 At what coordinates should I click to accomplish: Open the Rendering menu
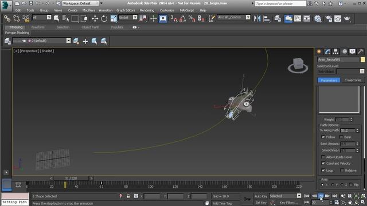pyautogui.click(x=147, y=10)
